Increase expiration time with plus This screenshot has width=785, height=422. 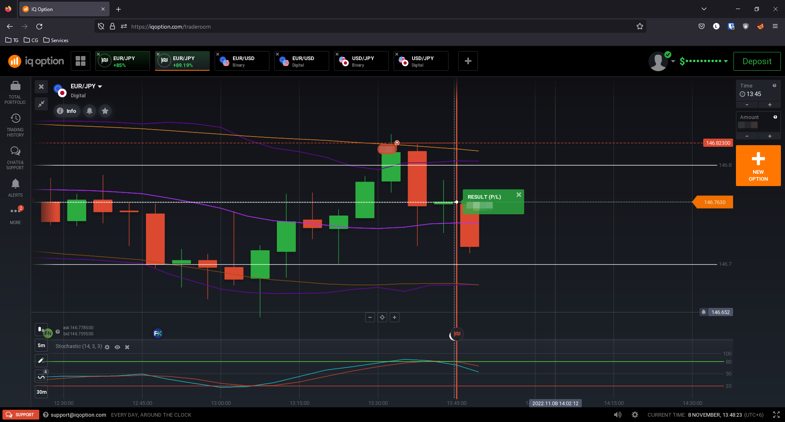(x=769, y=105)
